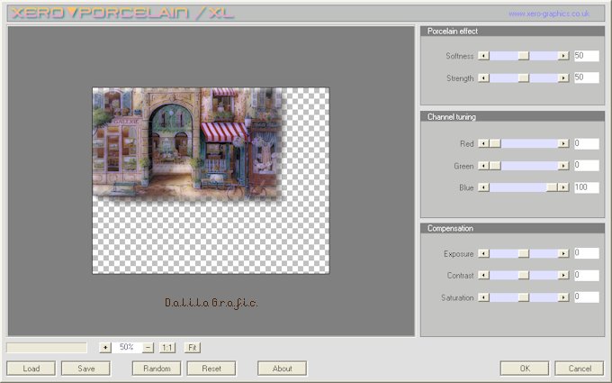
Task: Click the Blue slider right arrow
Action: [563, 187]
